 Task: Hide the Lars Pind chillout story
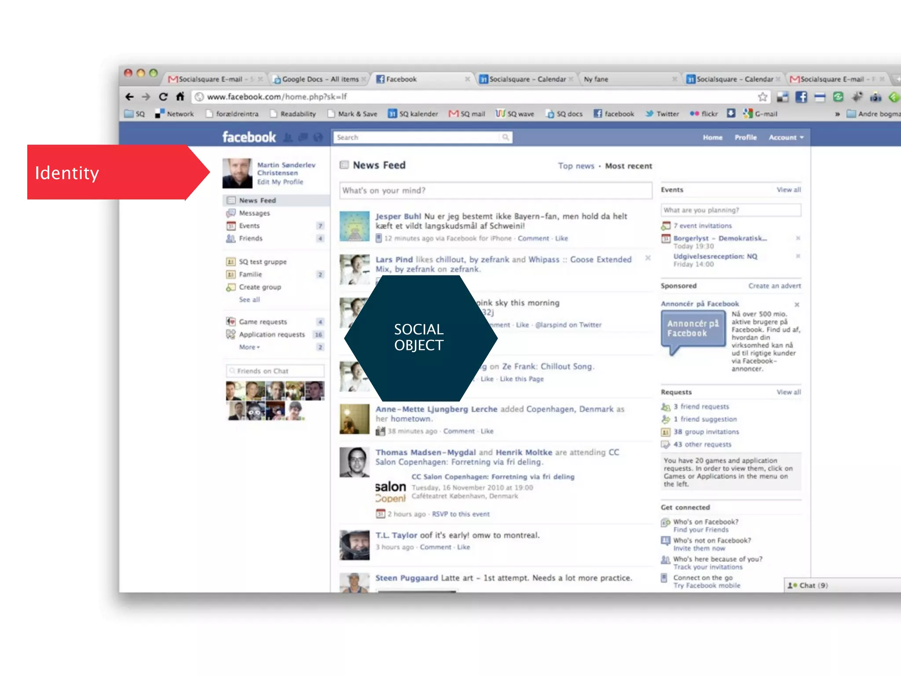[648, 258]
